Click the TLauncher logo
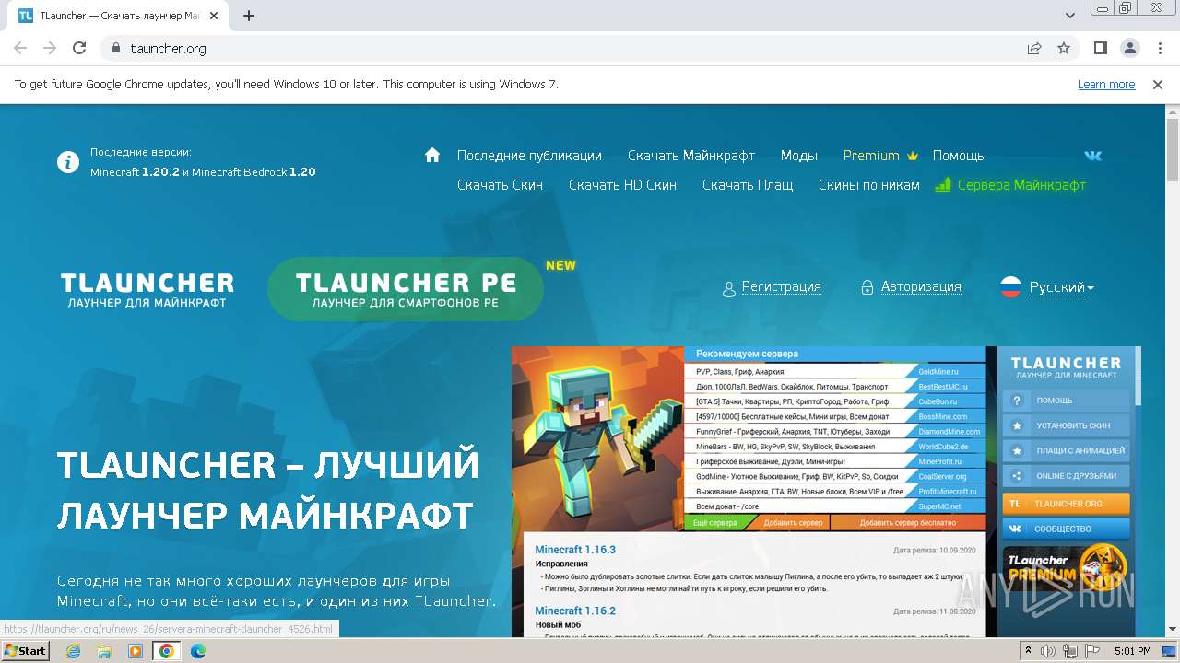This screenshot has height=663, width=1180. [147, 289]
